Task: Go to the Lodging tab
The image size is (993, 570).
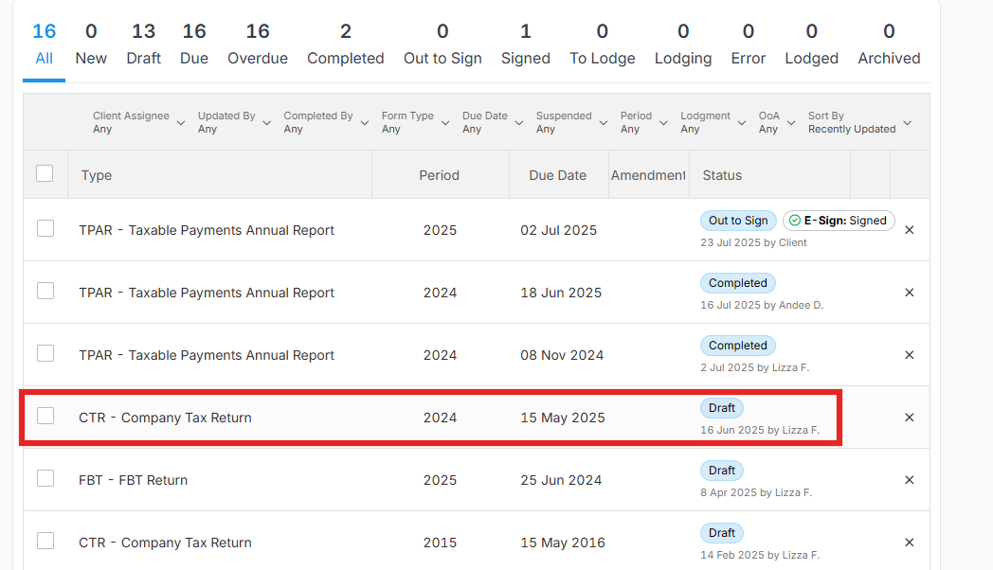Action: (683, 45)
